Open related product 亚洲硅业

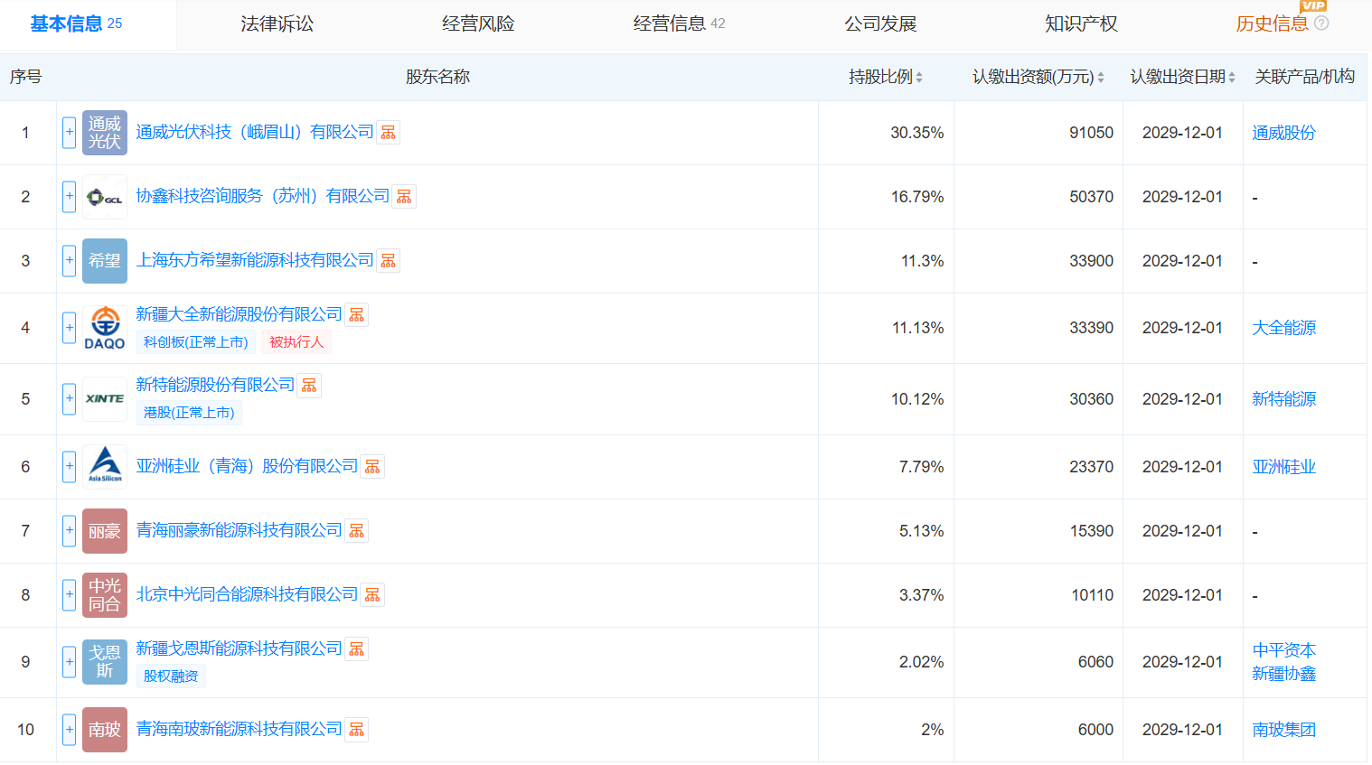1283,468
